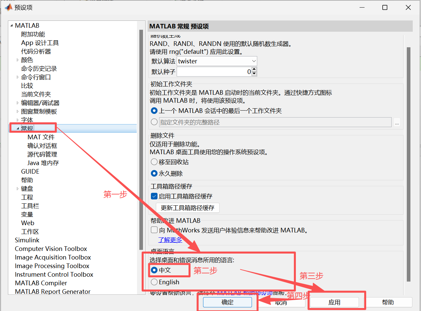Select 源代码管理 under 常规
Image resolution: width=421 pixels, height=311 pixels.
pyautogui.click(x=42, y=155)
